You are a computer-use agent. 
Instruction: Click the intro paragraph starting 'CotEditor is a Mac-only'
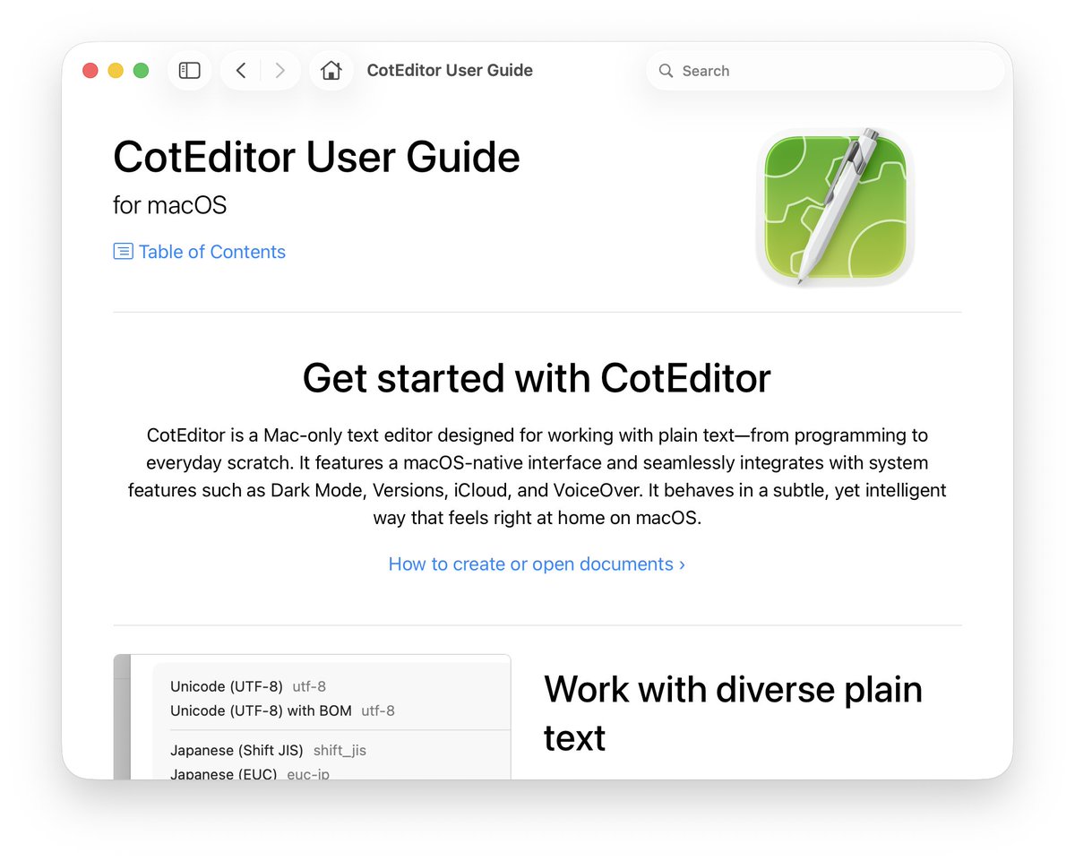[537, 477]
